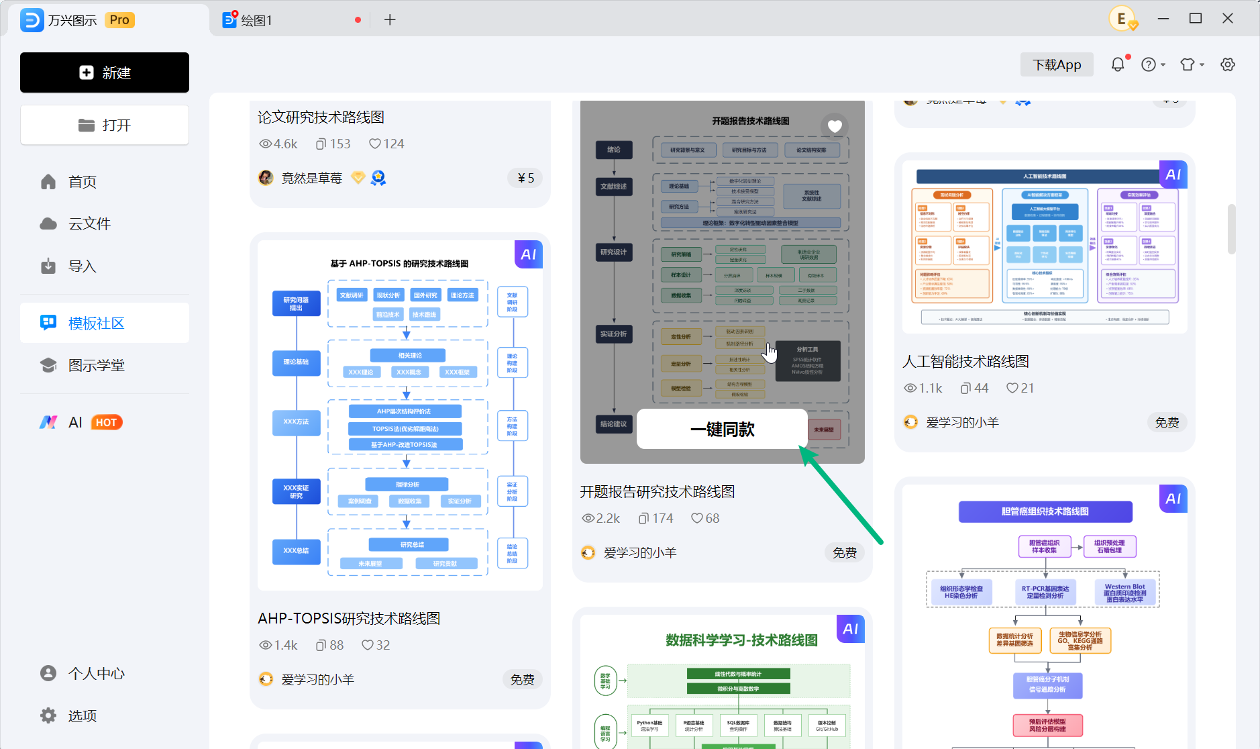Open author 爱学习的小羊 under 开题报告 card
Viewport: 1260px width, 749px height.
(629, 552)
